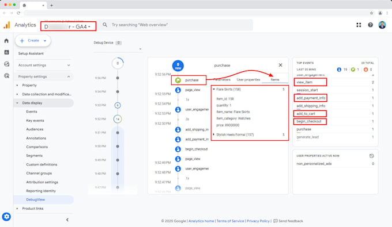This screenshot has width=392, height=227.
Task: Open Analytics home footer link
Action: [x=201, y=221]
